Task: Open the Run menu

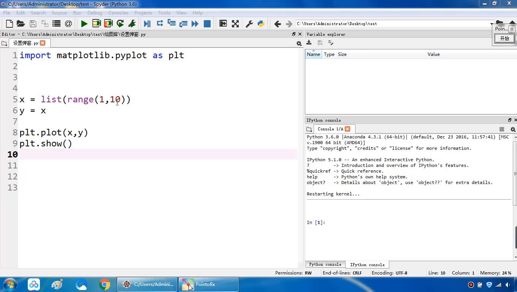Action: coord(77,13)
